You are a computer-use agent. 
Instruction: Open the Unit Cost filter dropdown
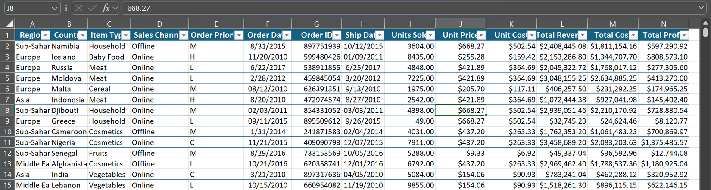point(532,35)
